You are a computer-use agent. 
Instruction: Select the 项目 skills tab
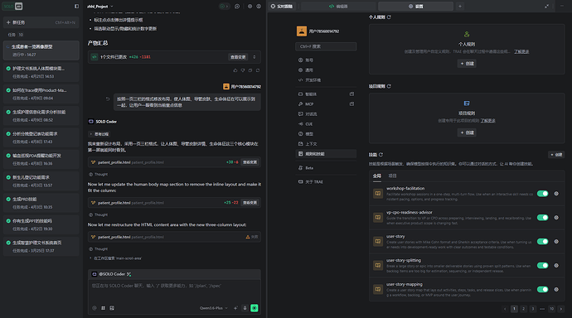click(392, 176)
